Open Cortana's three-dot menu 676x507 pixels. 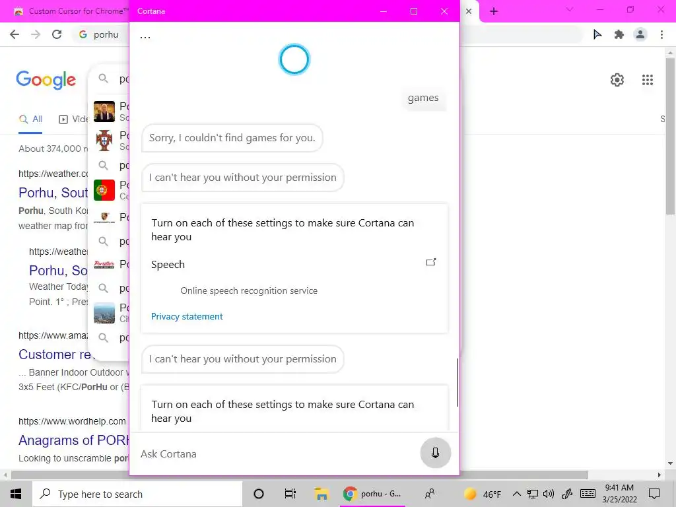[x=145, y=37]
